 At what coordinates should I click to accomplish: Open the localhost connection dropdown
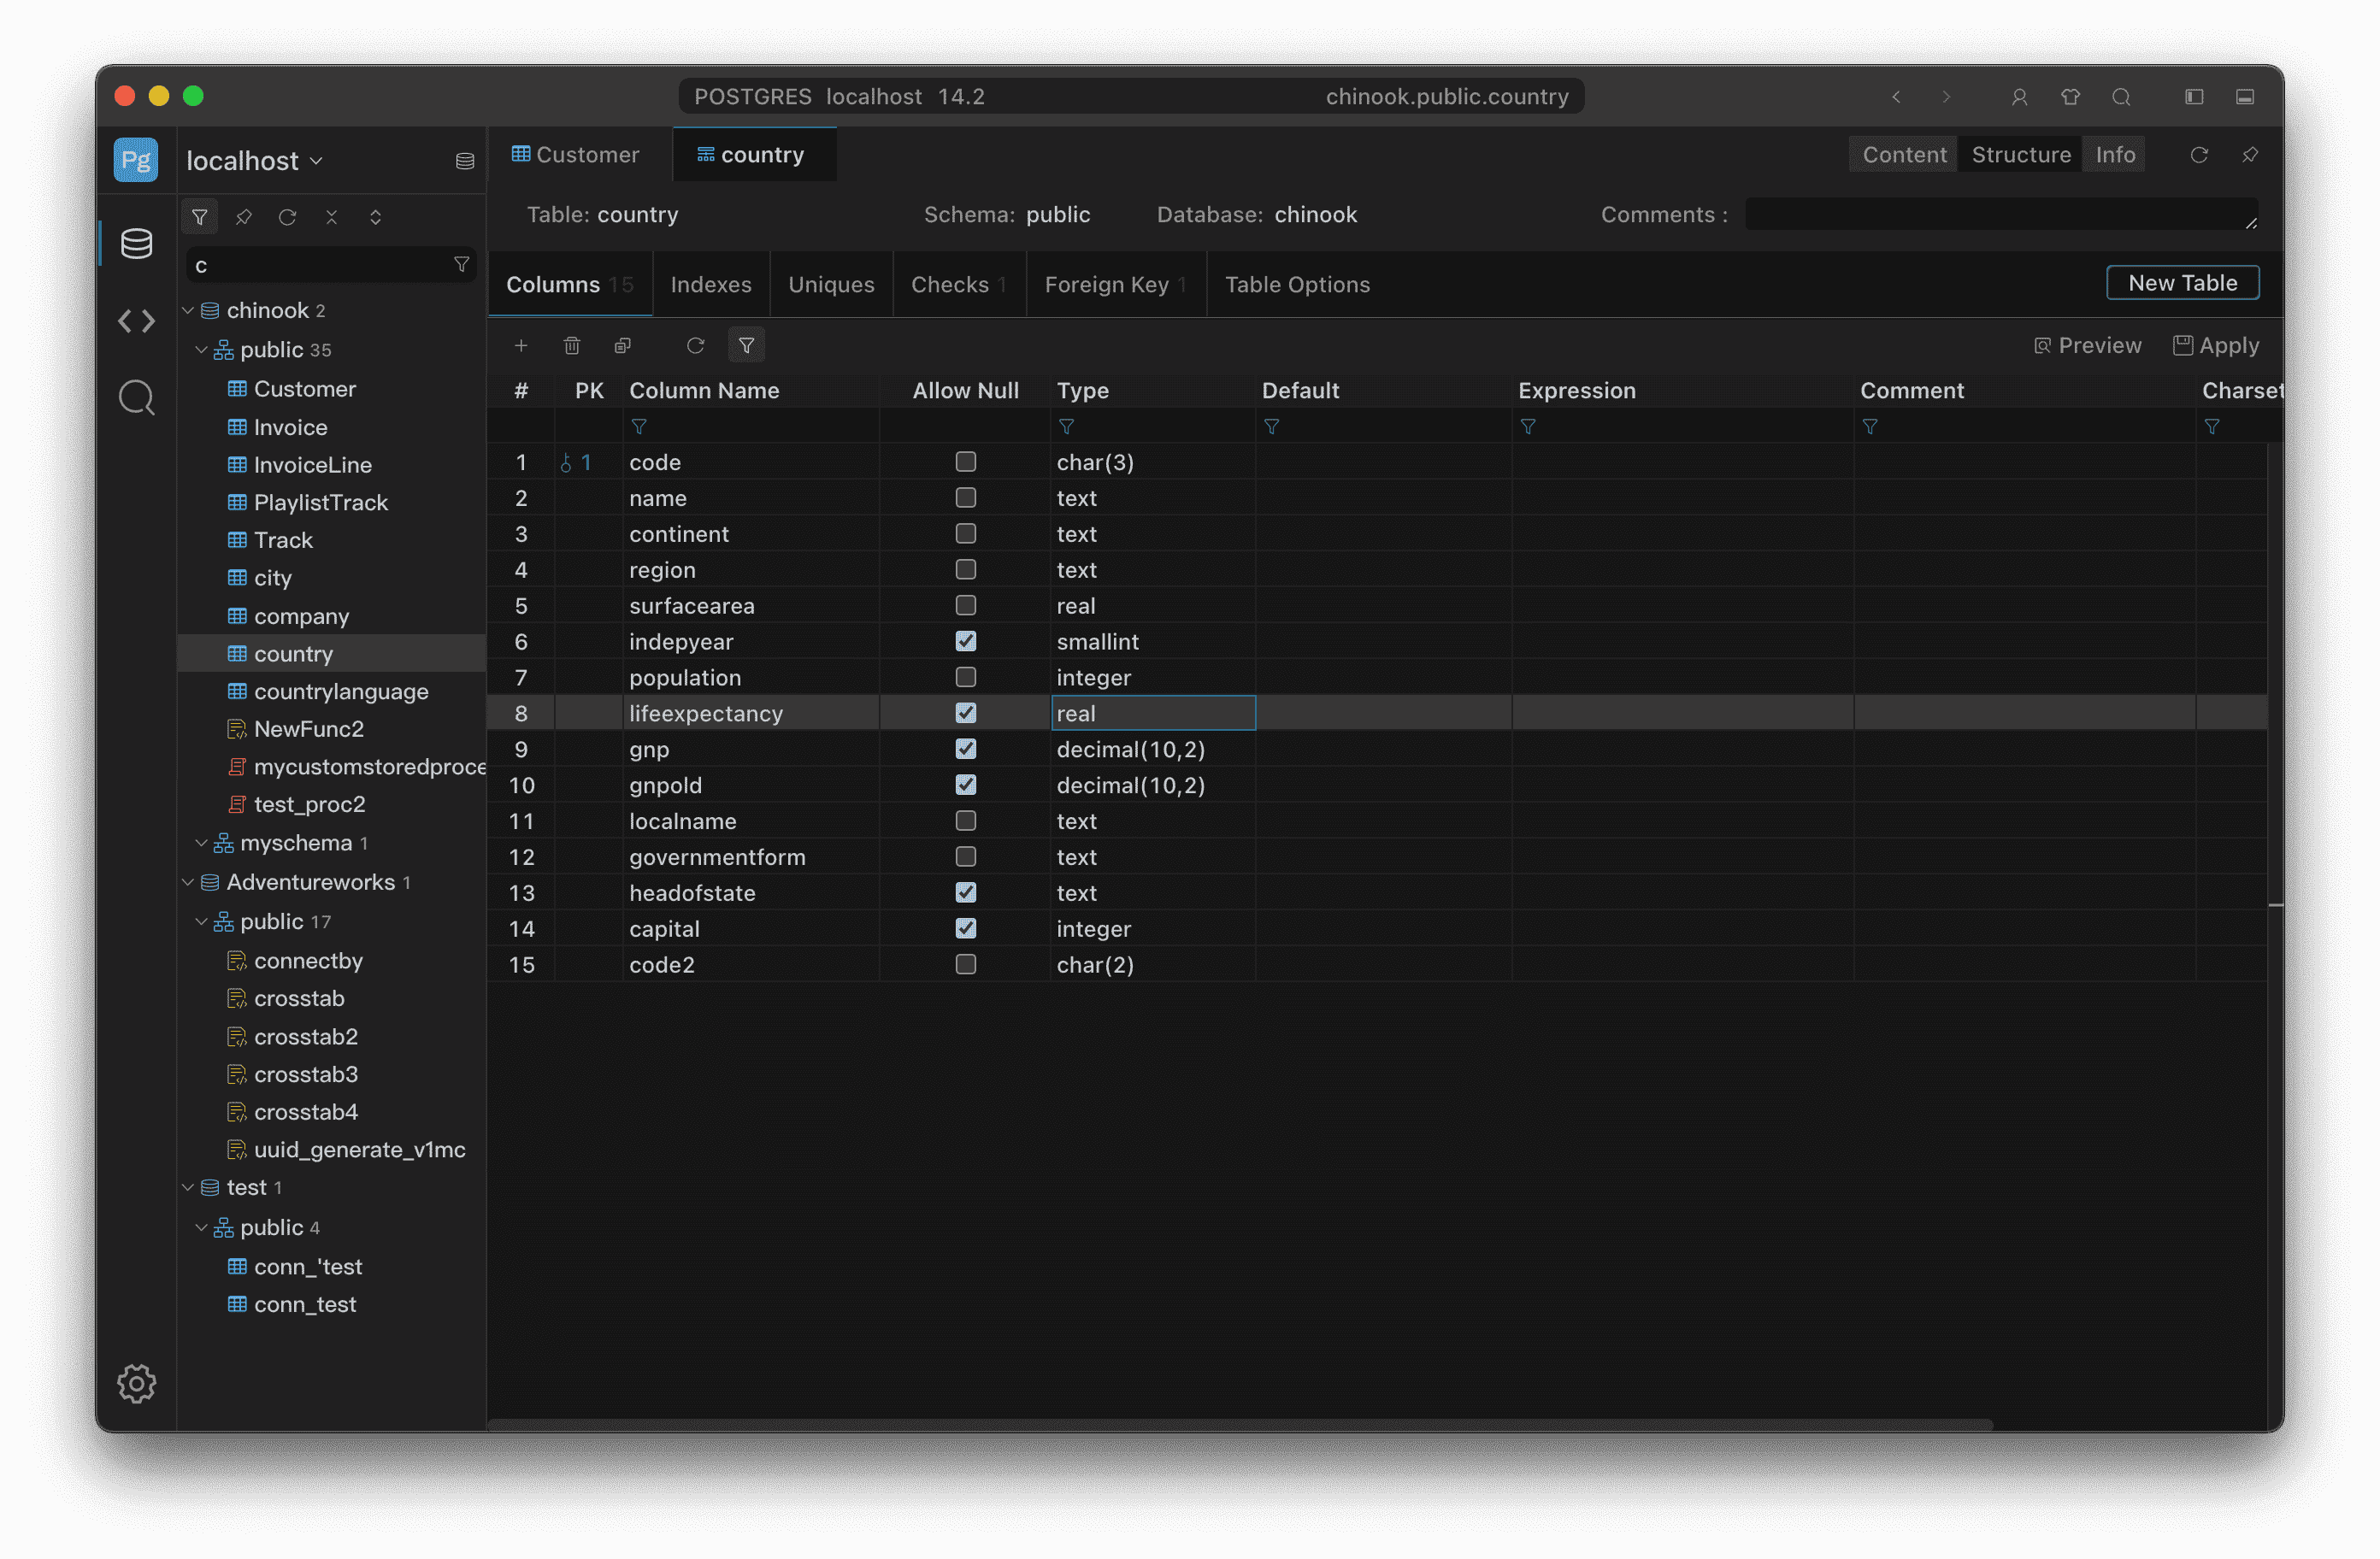coord(253,160)
